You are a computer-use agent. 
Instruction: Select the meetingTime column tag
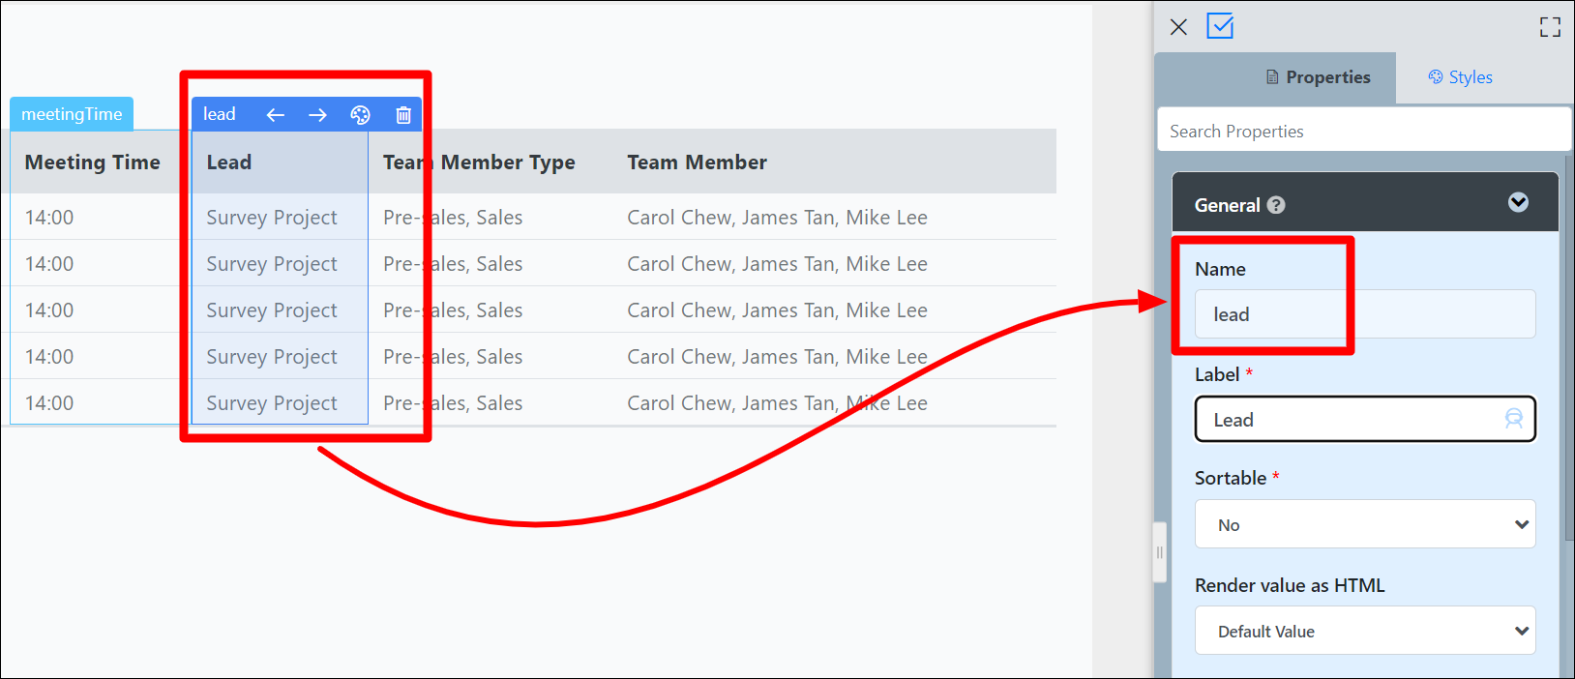coord(72,114)
